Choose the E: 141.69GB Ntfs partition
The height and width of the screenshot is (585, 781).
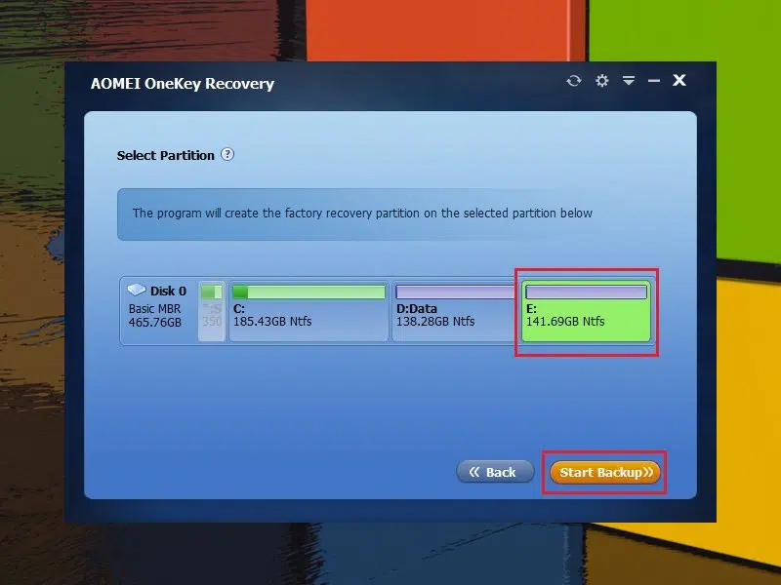pos(587,311)
